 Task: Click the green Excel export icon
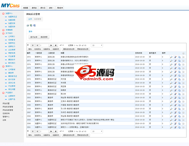tap(31, 25)
